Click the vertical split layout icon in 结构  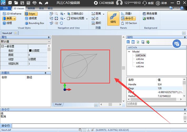[x=133, y=42]
